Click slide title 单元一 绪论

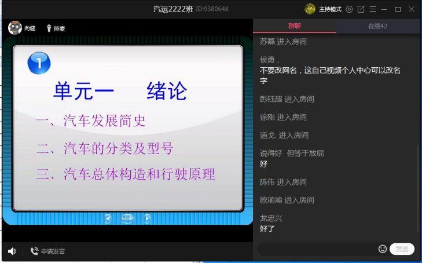120,92
